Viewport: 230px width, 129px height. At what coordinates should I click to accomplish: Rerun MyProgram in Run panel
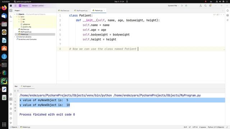[15, 91]
